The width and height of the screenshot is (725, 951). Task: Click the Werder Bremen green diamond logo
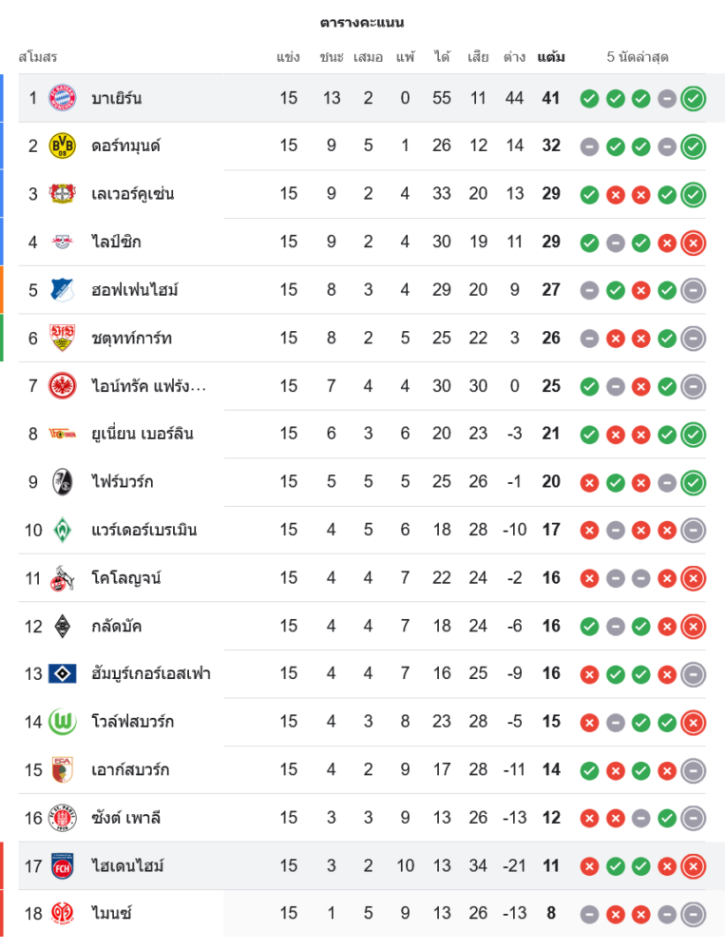pyautogui.click(x=63, y=530)
